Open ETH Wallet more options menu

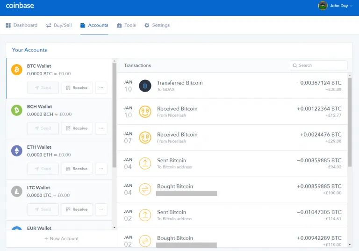click(101, 169)
